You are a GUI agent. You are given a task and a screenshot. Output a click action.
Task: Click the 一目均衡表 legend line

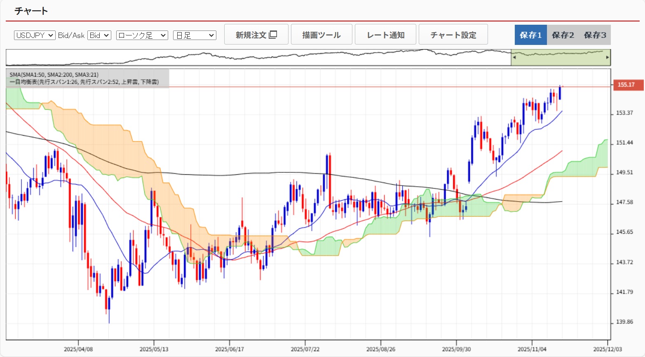(x=84, y=82)
